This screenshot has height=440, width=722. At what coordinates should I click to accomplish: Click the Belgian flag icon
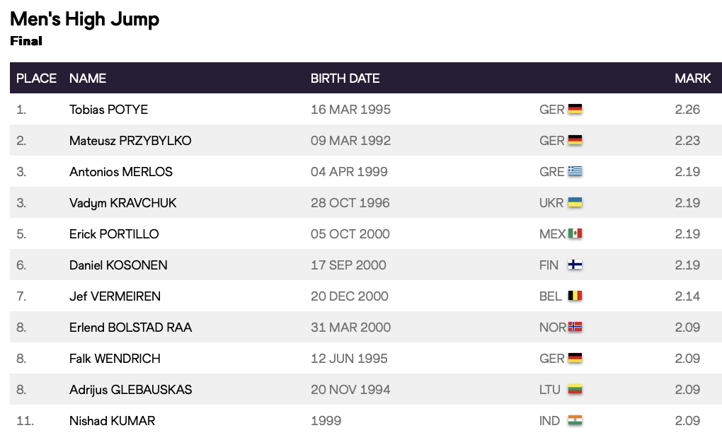575,296
